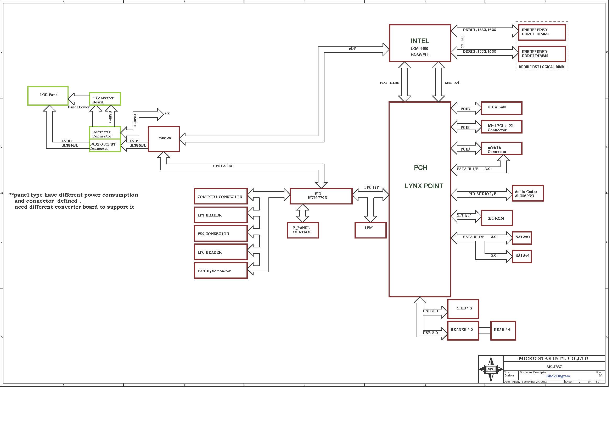Select the SPI ROM block

[497, 218]
